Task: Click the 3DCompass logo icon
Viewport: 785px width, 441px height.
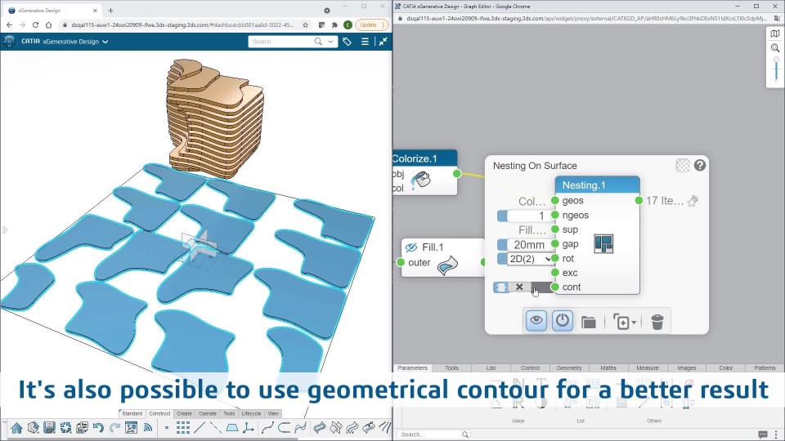Action: pyautogui.click(x=9, y=42)
